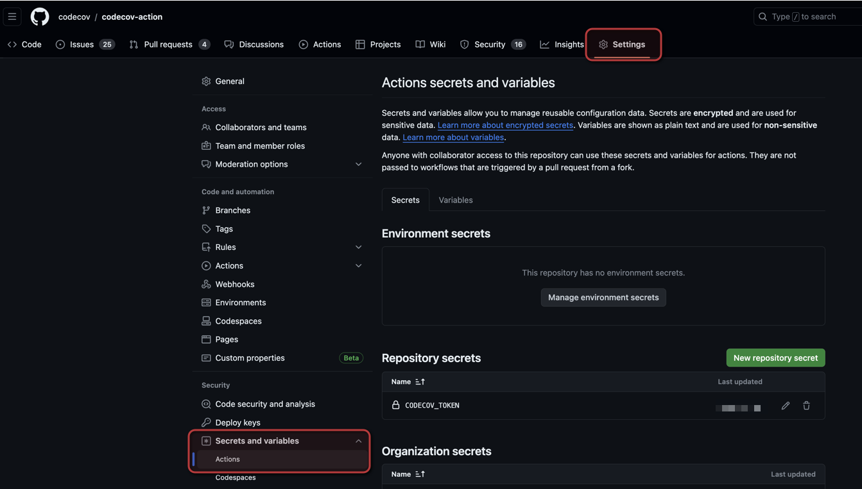
Task: Click Manage environment secrets button
Action: [603, 297]
